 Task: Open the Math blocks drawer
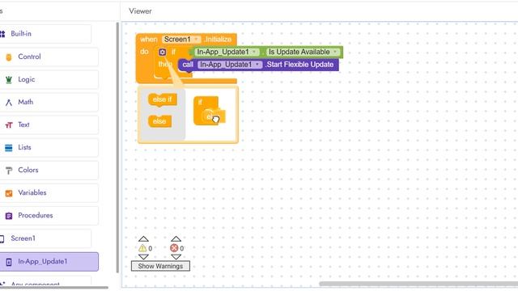[x=49, y=103]
